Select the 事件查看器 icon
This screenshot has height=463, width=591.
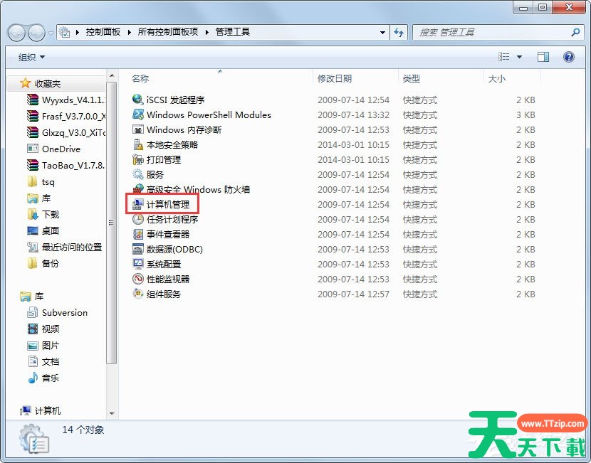tap(138, 234)
